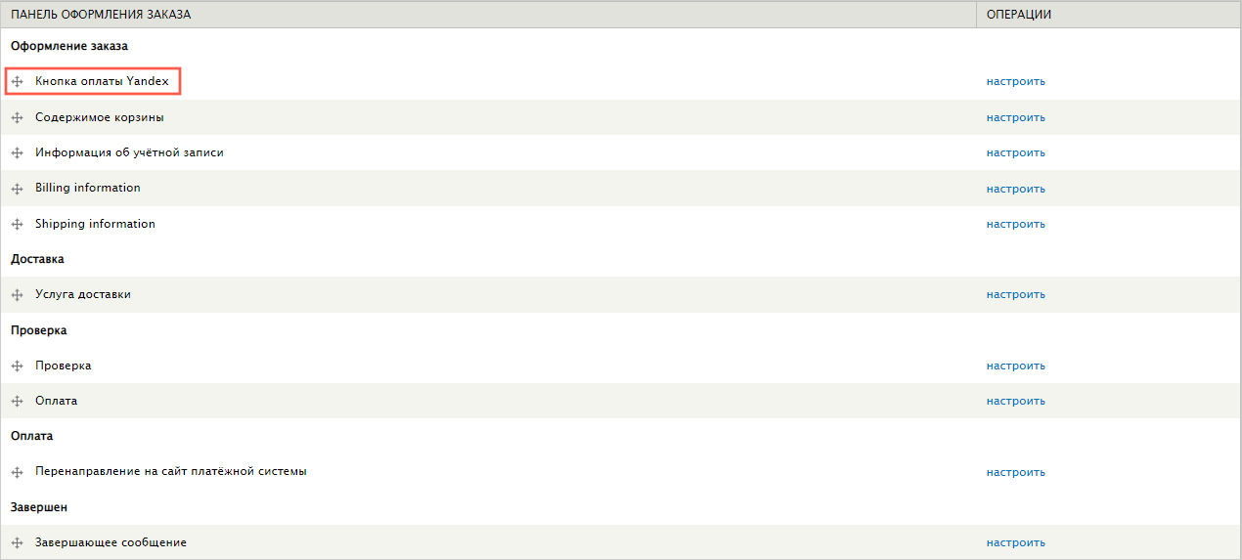1242x560 pixels.
Task: Click drag handle for Услуга доставки
Action: coord(17,295)
